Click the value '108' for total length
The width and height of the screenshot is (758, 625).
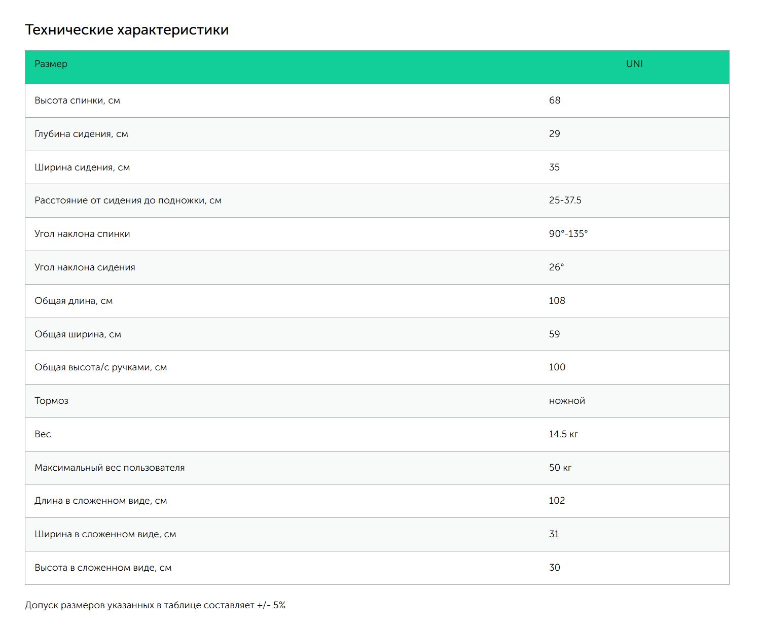point(557,301)
